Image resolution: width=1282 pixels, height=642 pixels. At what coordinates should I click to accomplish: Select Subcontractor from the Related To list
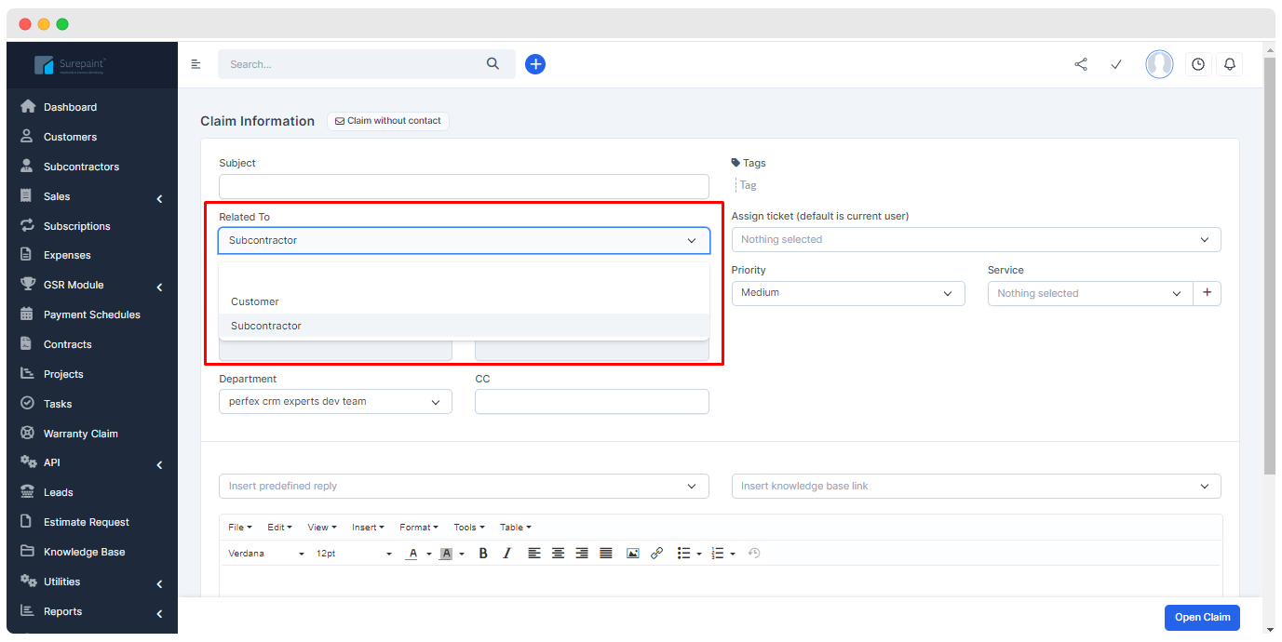coord(464,326)
